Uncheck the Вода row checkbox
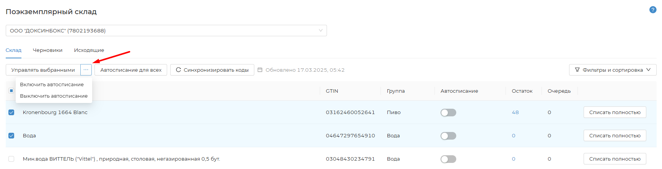 [11, 136]
